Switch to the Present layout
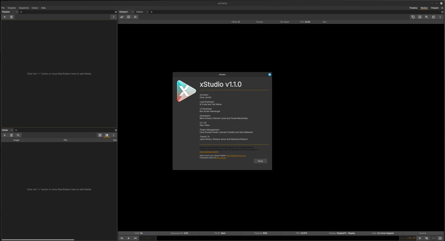445x241 pixels. 435,8
